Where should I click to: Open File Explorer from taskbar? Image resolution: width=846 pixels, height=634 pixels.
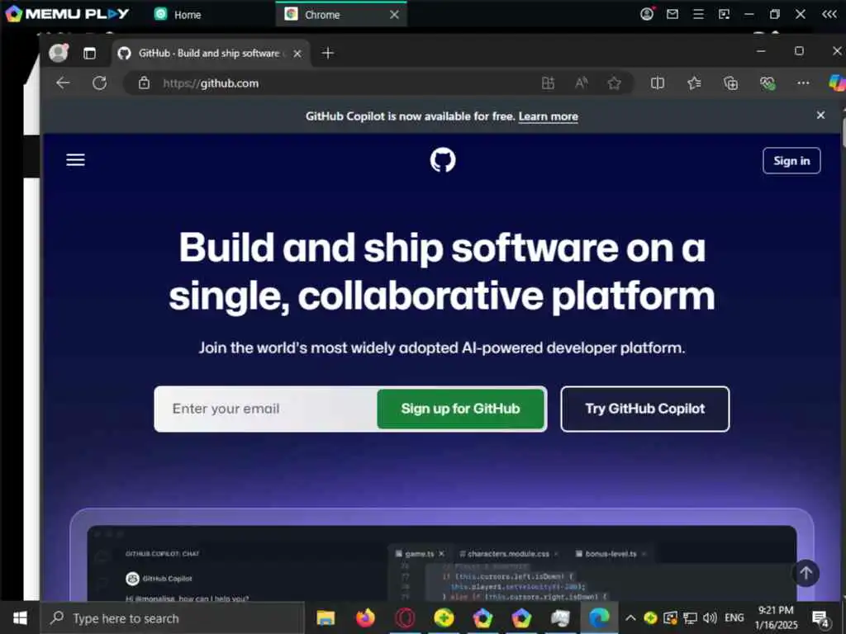pyautogui.click(x=326, y=617)
